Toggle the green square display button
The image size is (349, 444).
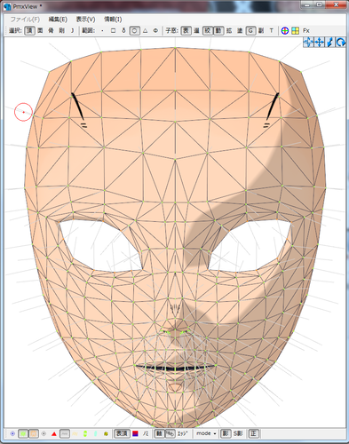[23, 434]
